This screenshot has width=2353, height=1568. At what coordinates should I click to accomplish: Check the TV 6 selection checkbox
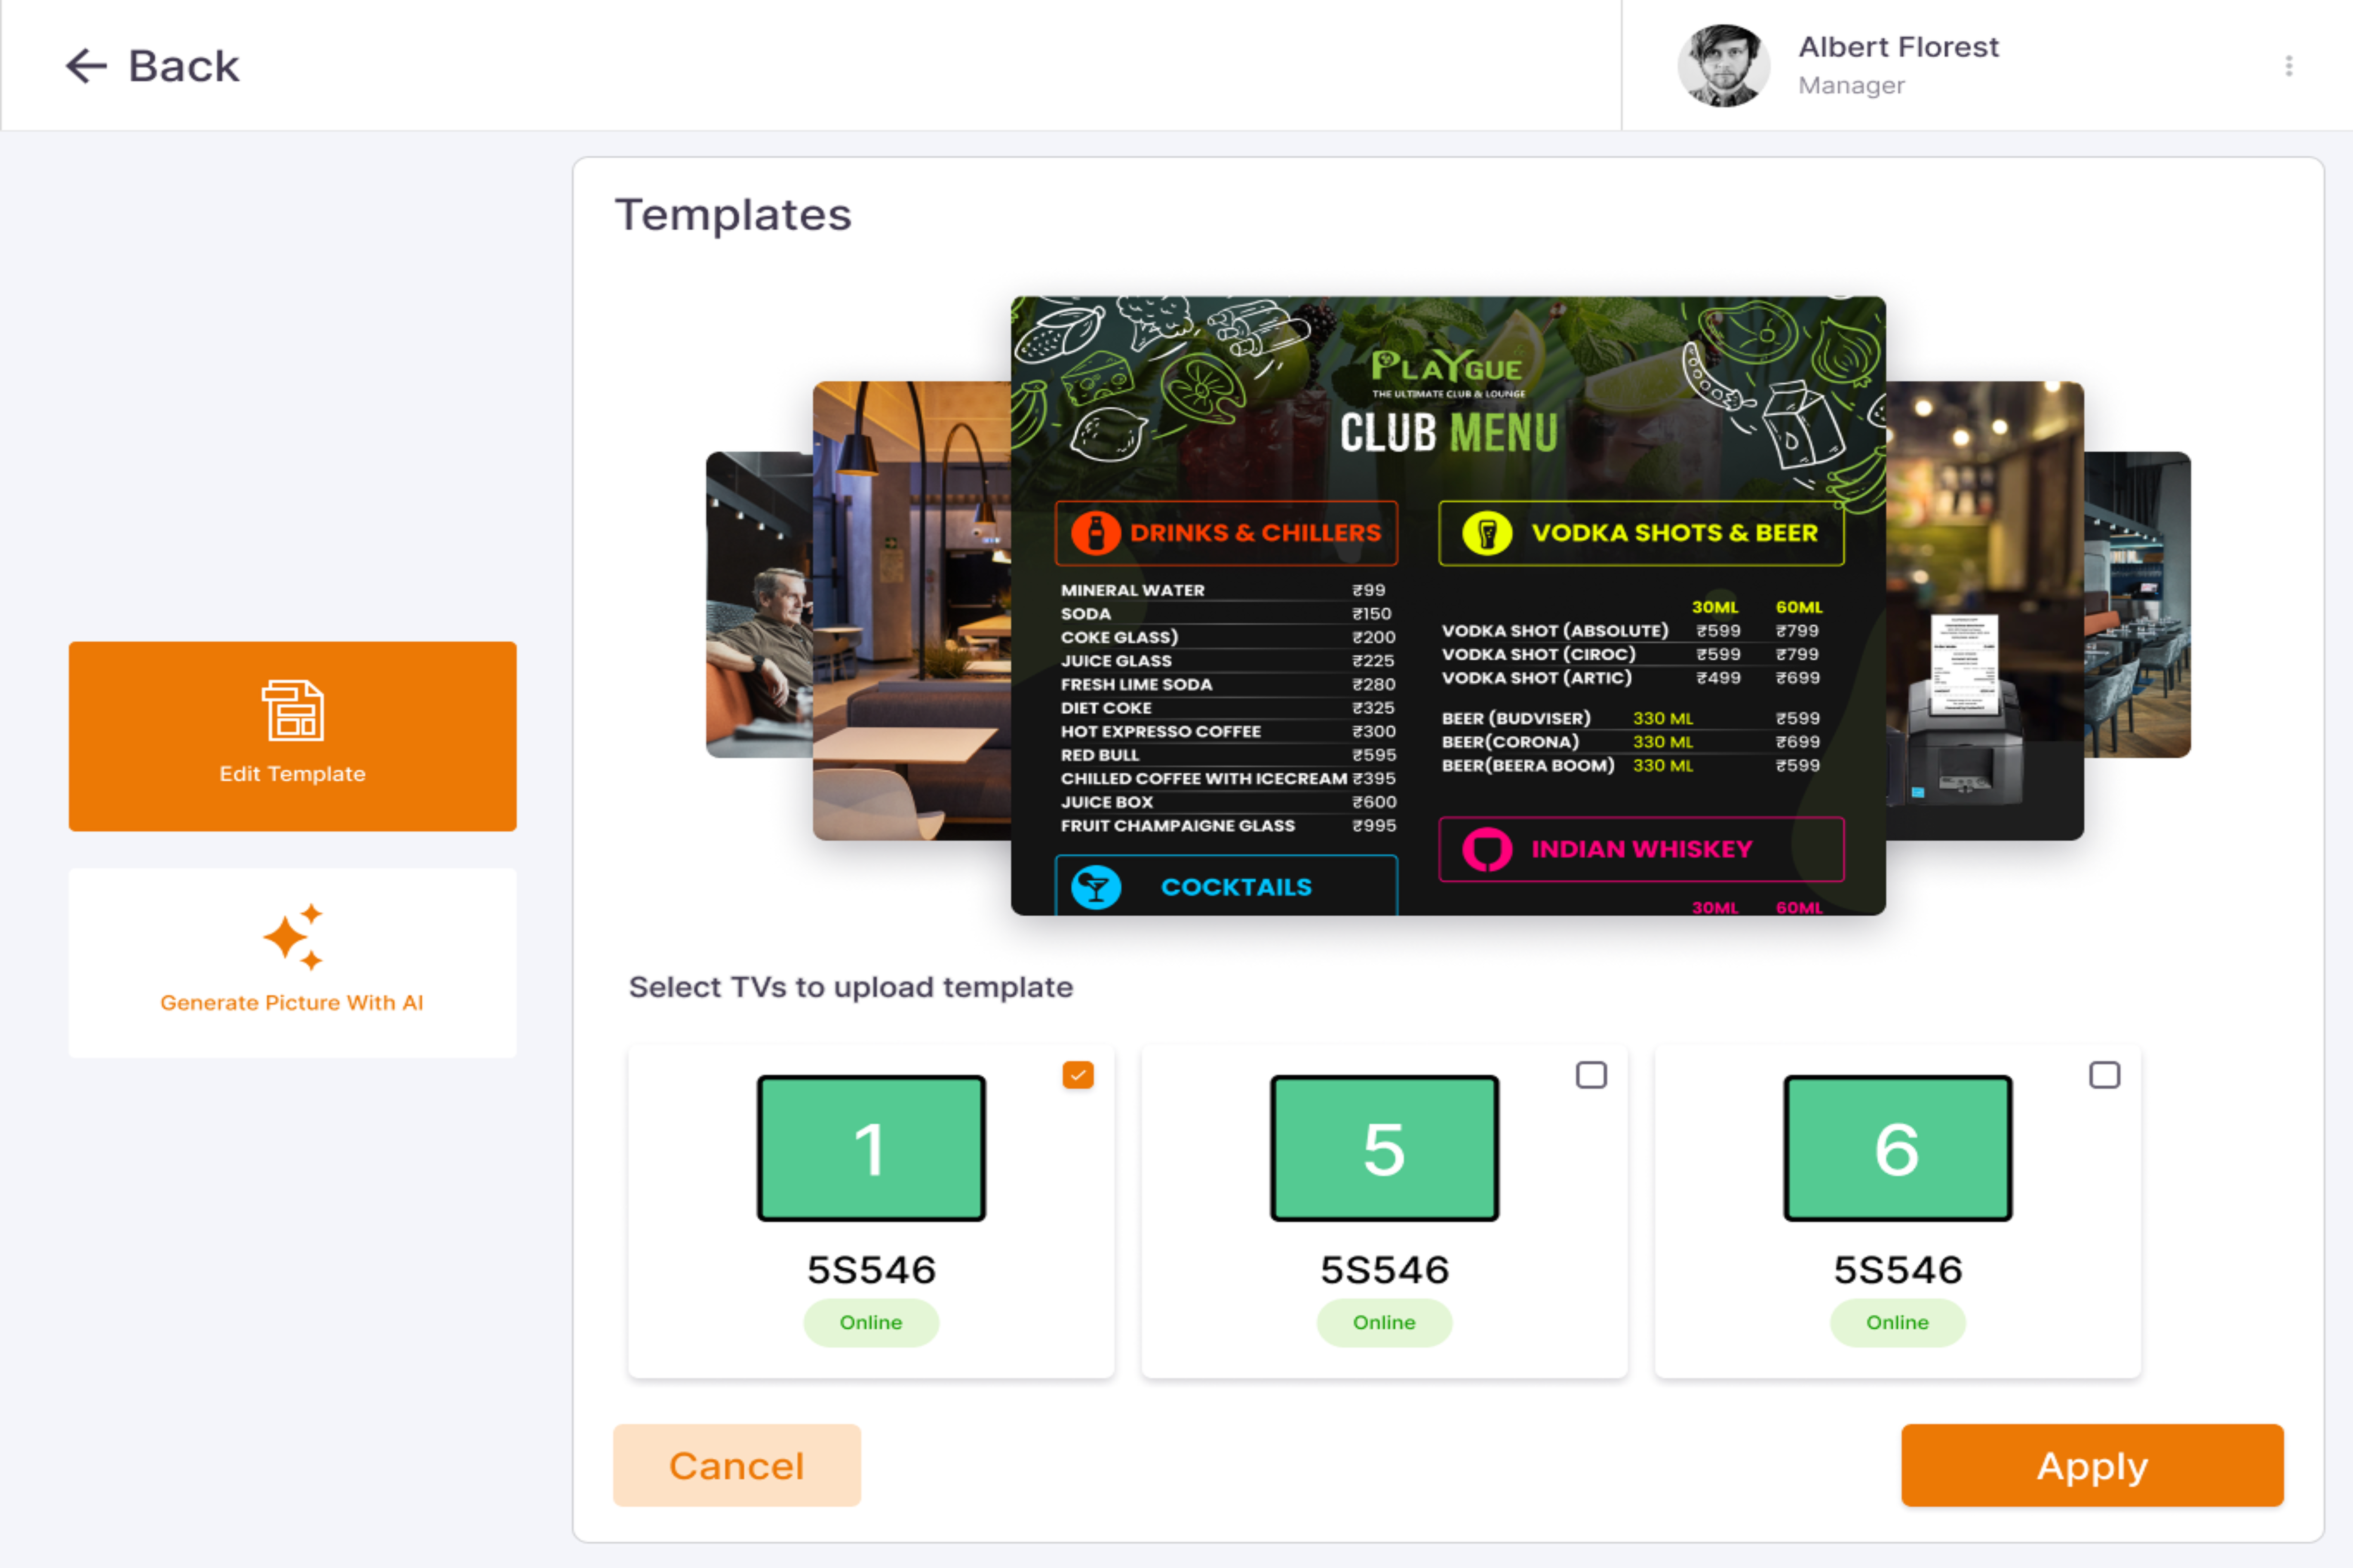2104,1075
